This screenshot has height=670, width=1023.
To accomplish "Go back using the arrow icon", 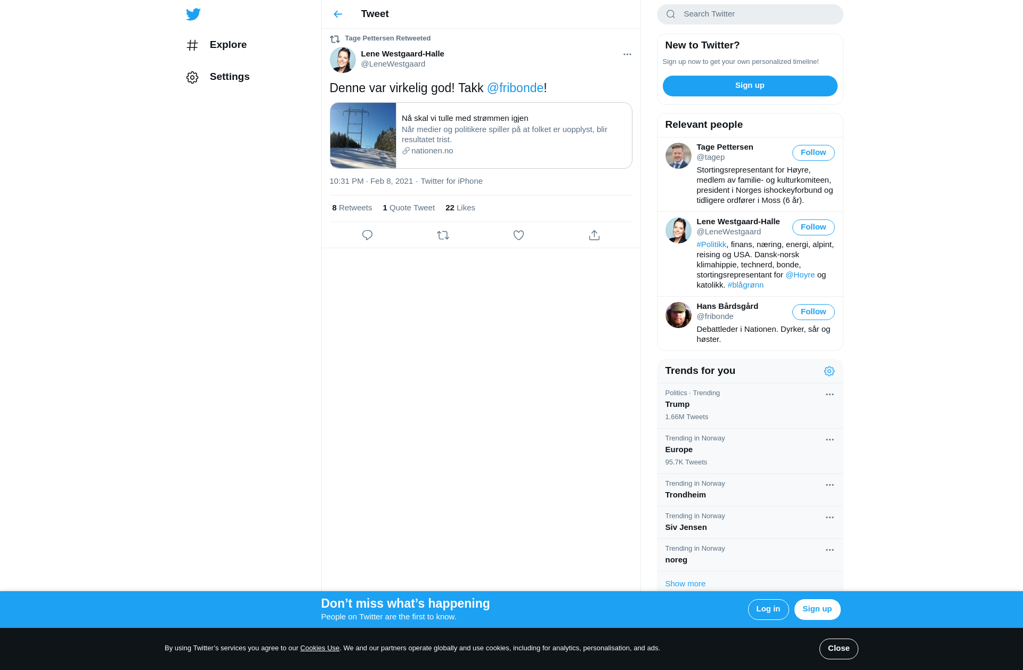I will point(338,14).
